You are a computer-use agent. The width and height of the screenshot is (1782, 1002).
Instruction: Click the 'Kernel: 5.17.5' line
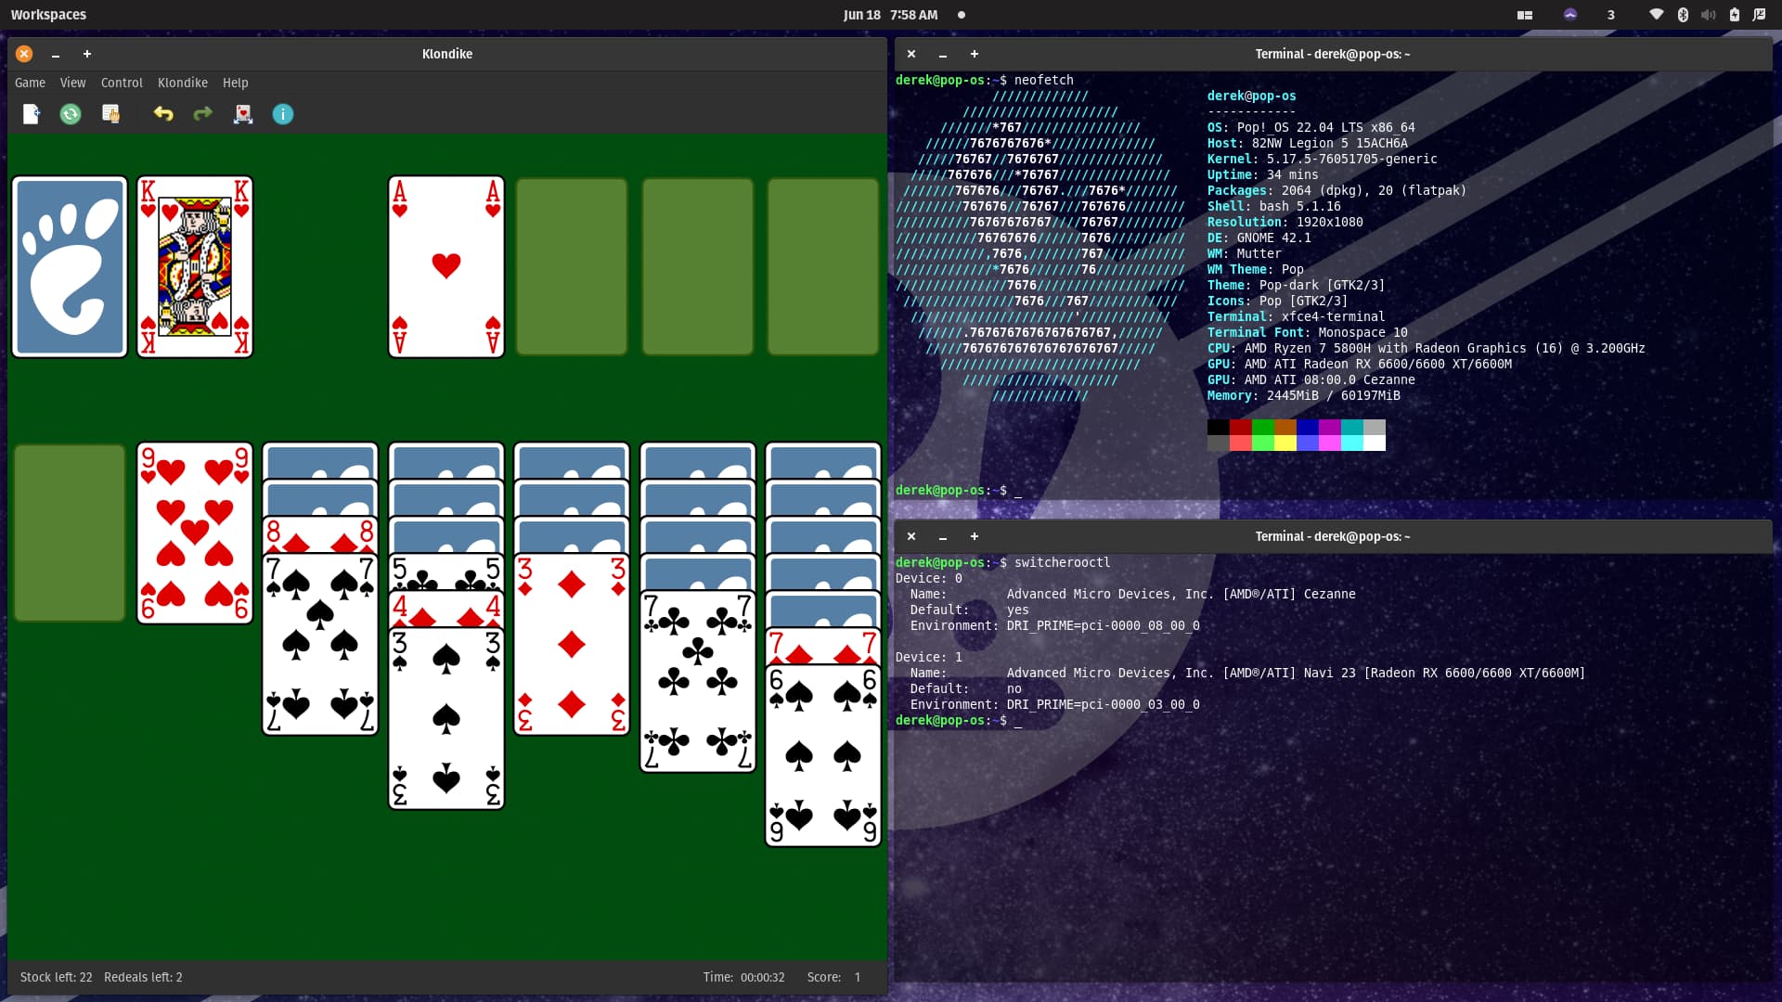tap(1322, 159)
